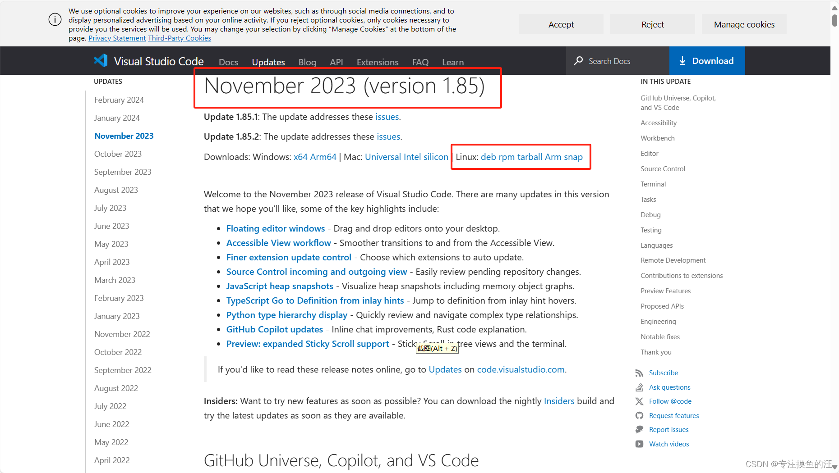Open JavaScript heap snapshots link
The height and width of the screenshot is (473, 839).
[x=280, y=286]
